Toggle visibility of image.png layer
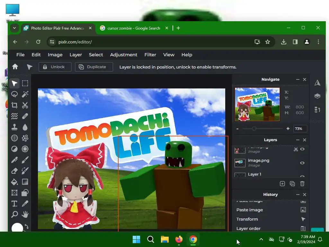This screenshot has height=247, width=329. click(302, 163)
